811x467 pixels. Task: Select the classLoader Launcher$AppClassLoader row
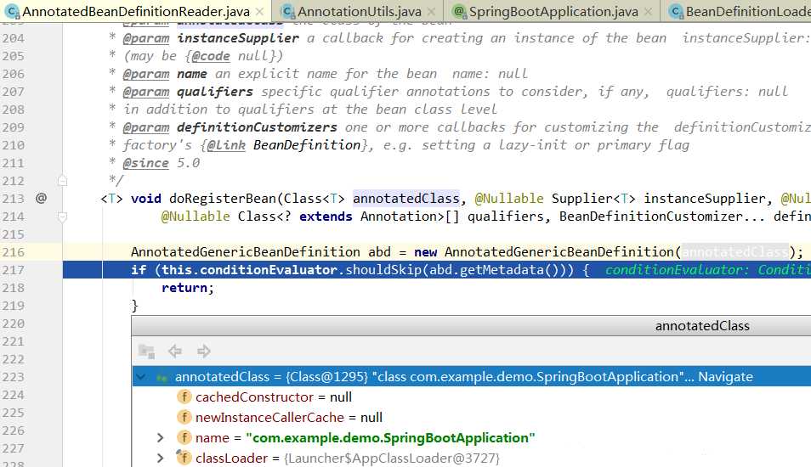point(472,459)
